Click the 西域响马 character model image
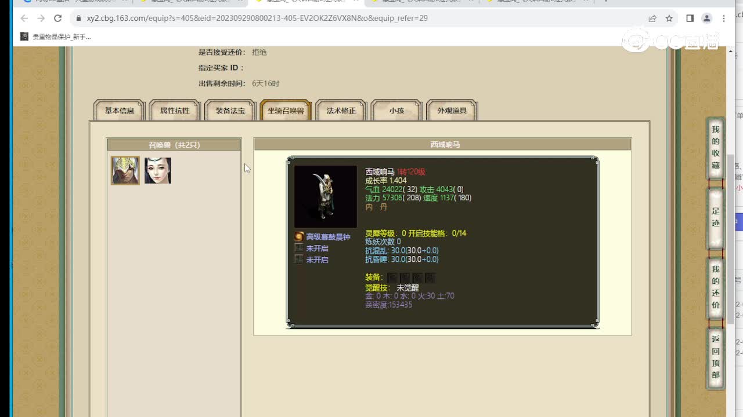 coord(326,196)
